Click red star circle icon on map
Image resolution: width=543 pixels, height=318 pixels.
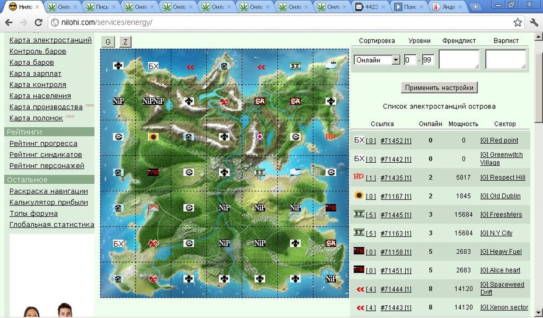tap(259, 137)
